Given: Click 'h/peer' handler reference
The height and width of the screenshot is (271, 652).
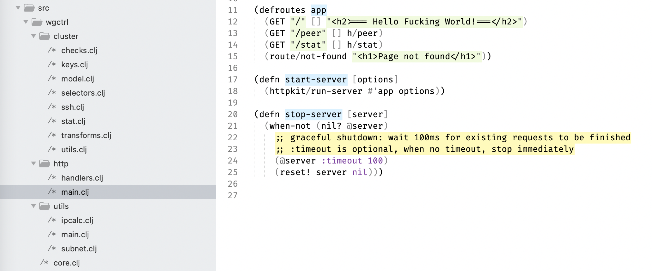Looking at the screenshot, I should [x=362, y=33].
